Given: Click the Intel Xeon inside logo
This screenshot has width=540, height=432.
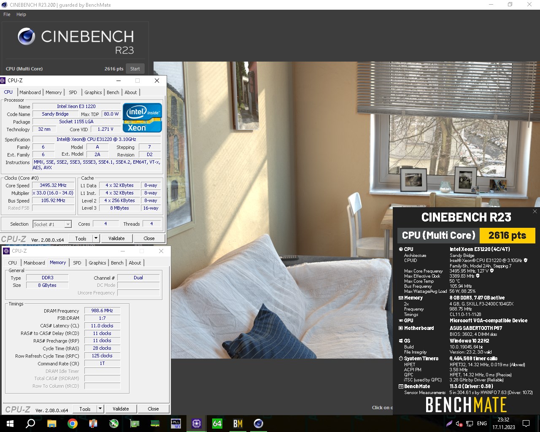Looking at the screenshot, I should (x=142, y=118).
